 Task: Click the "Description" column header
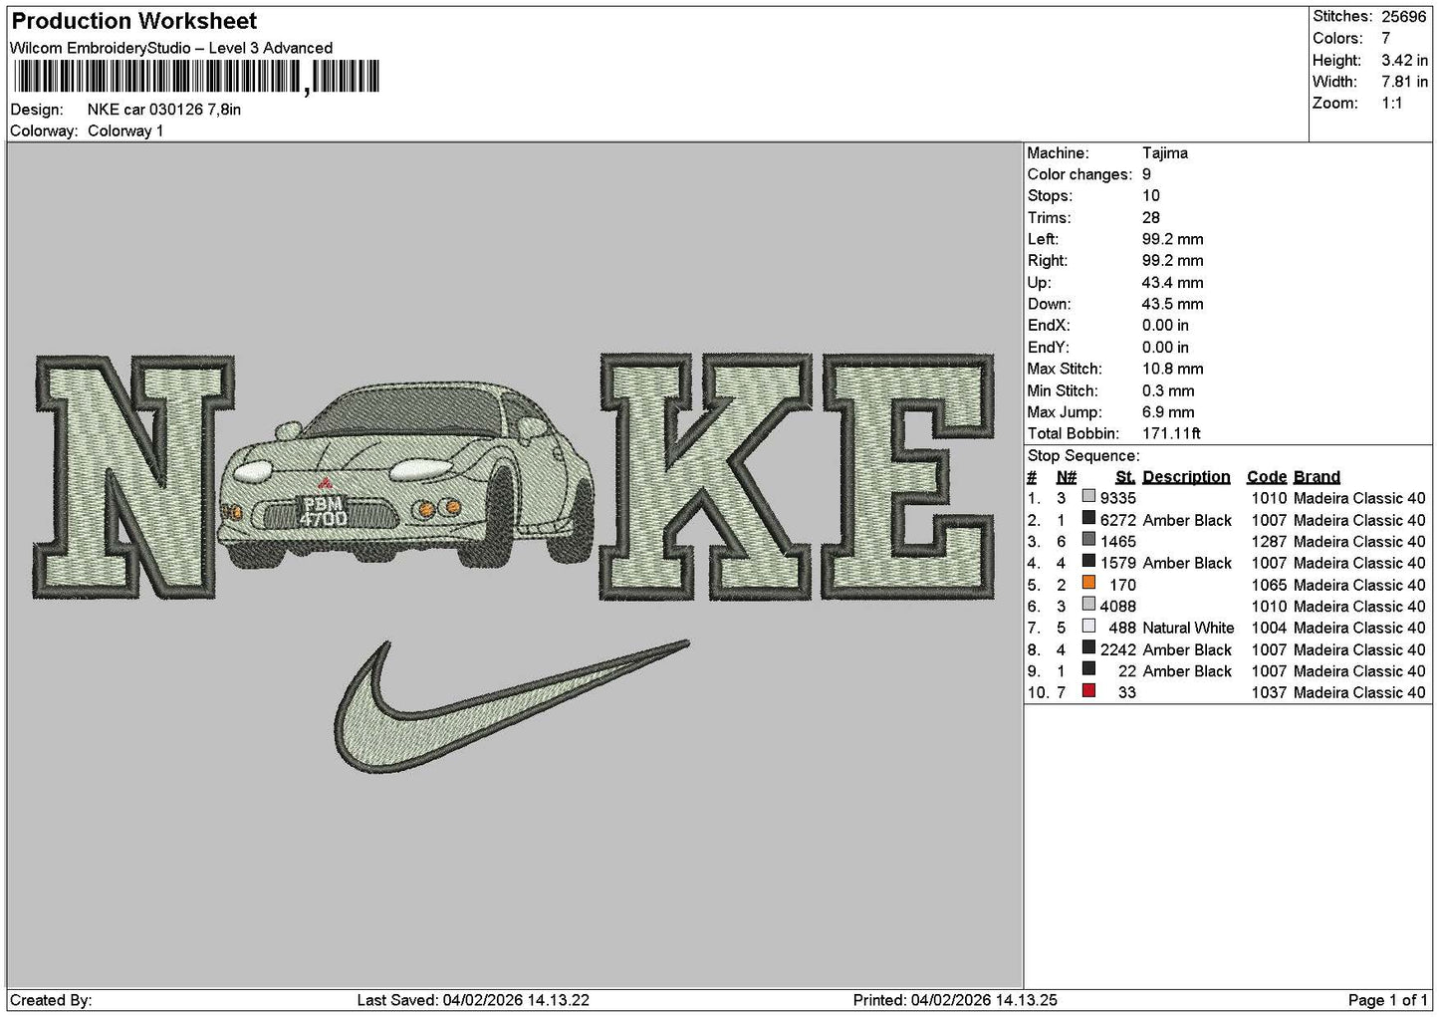[x=1186, y=477]
